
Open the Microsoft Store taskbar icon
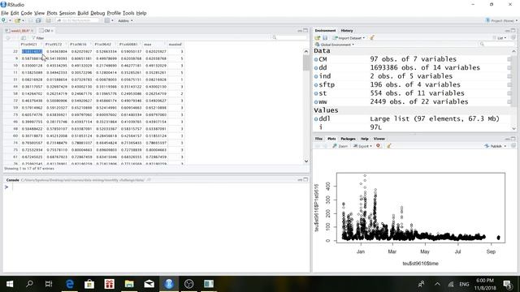point(89,284)
